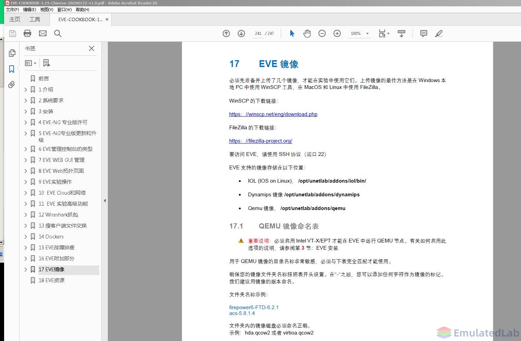Viewport: 521px width, 341px height.
Task: Click the '17 EVE 镜像' chapter heading
Action: click(264, 64)
